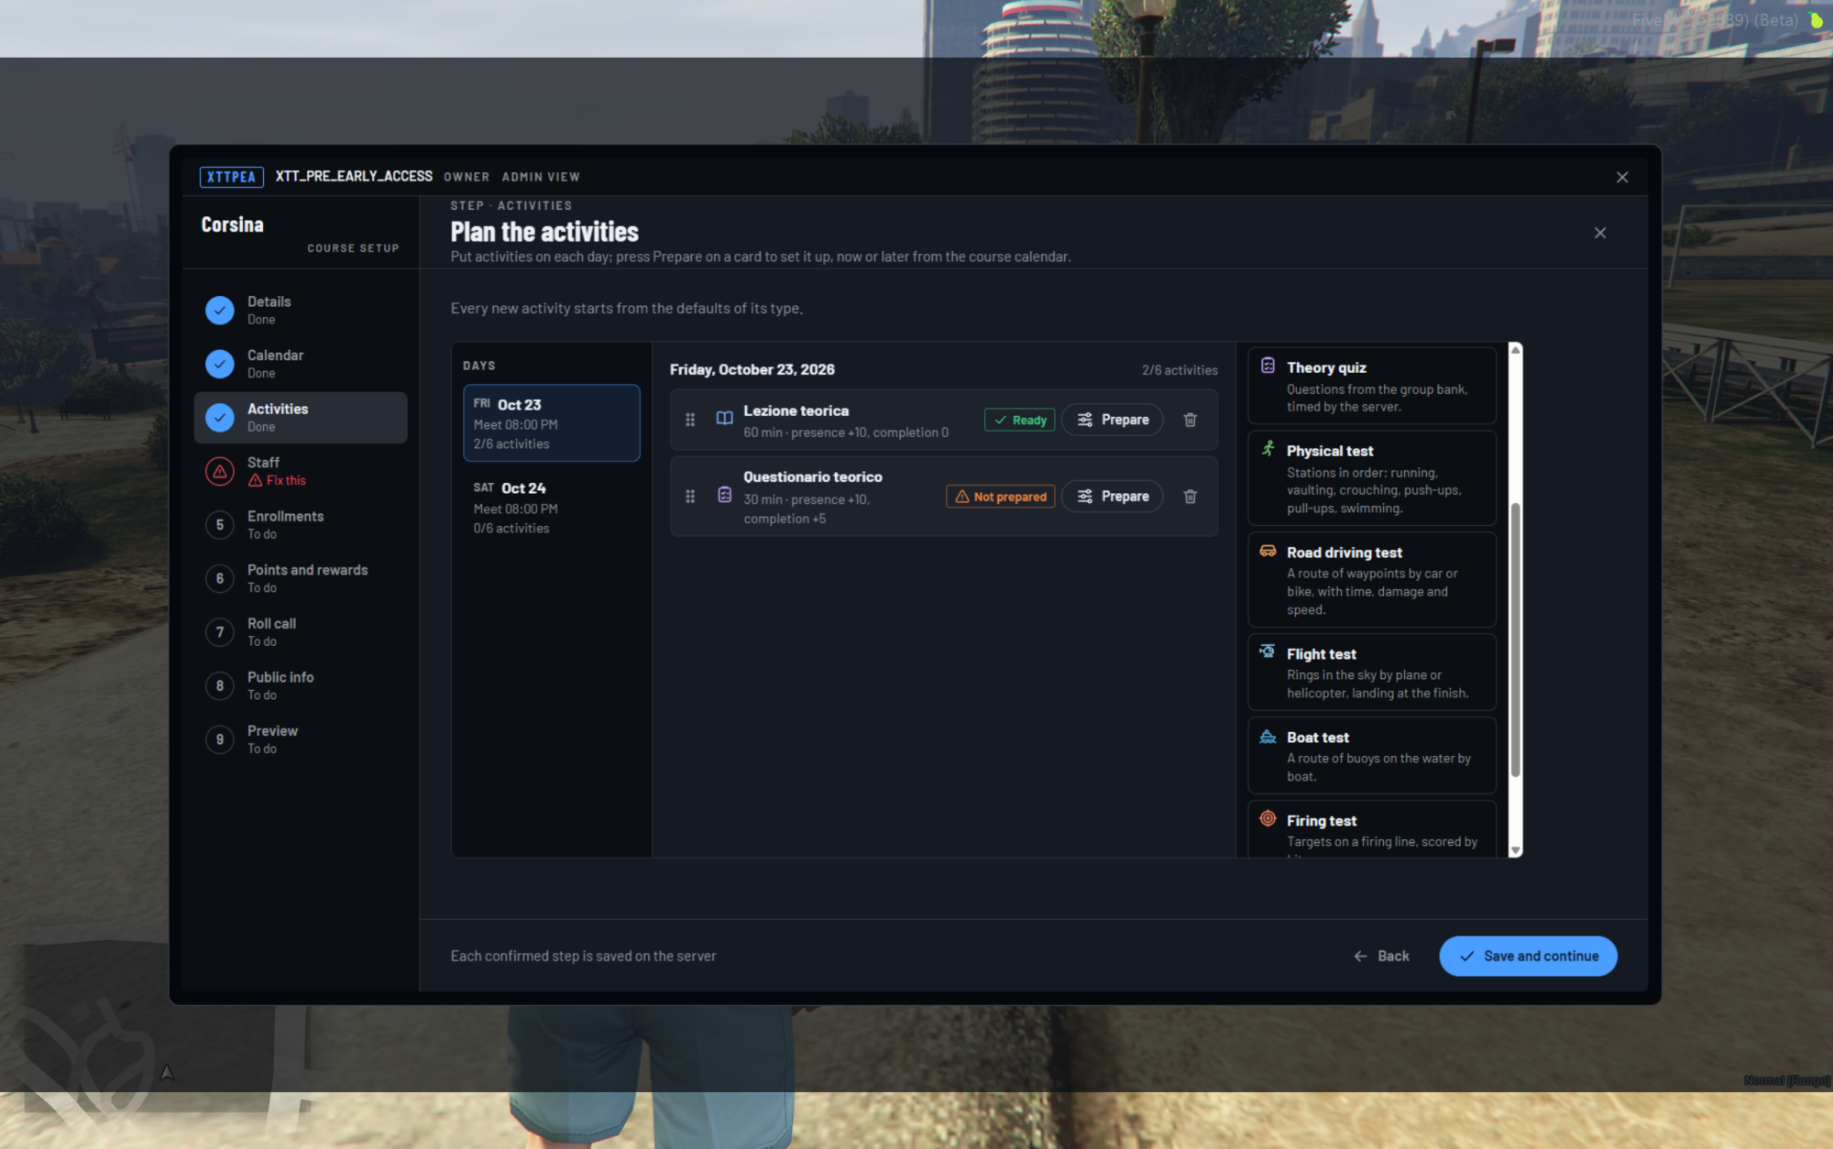This screenshot has height=1149, width=1833.
Task: Click the Staff step warning icon
Action: click(220, 471)
